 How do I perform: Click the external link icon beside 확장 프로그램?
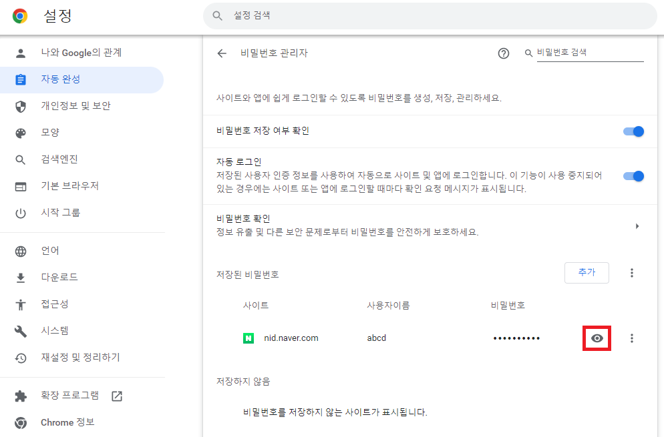[x=117, y=396]
